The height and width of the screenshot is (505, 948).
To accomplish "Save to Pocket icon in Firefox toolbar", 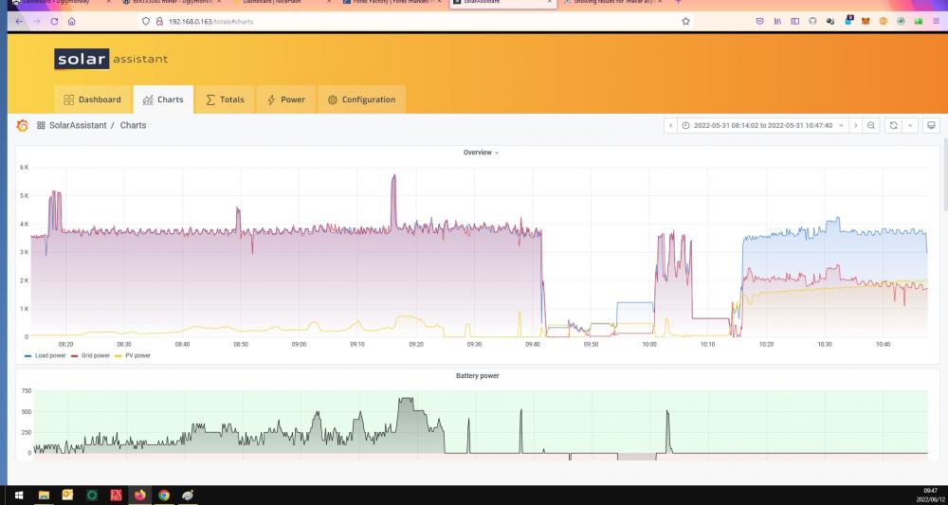I will click(x=760, y=21).
